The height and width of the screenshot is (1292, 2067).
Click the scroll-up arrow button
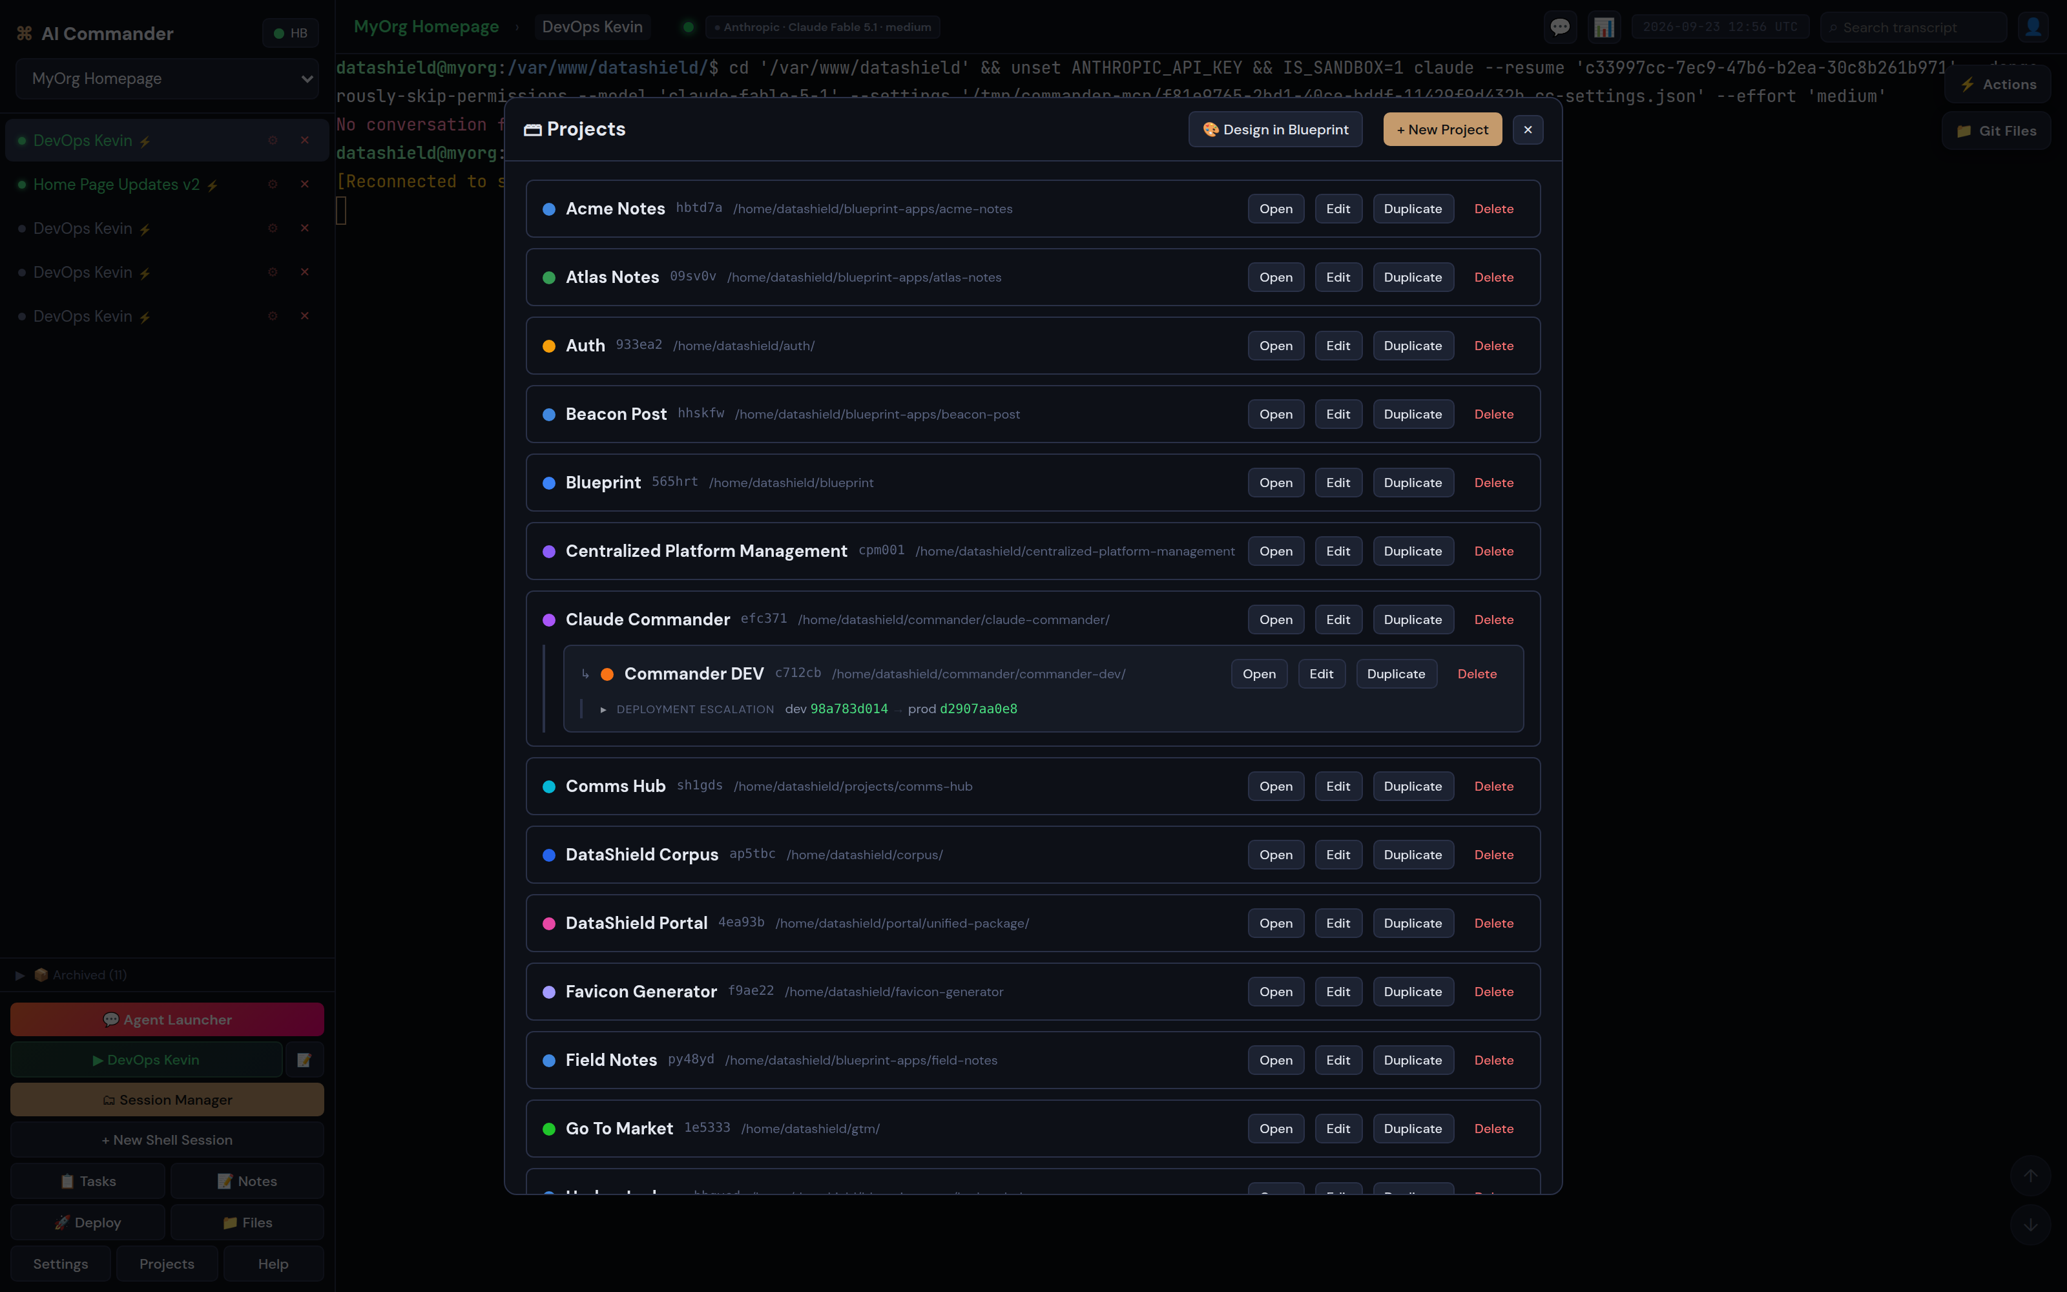tap(2030, 1176)
